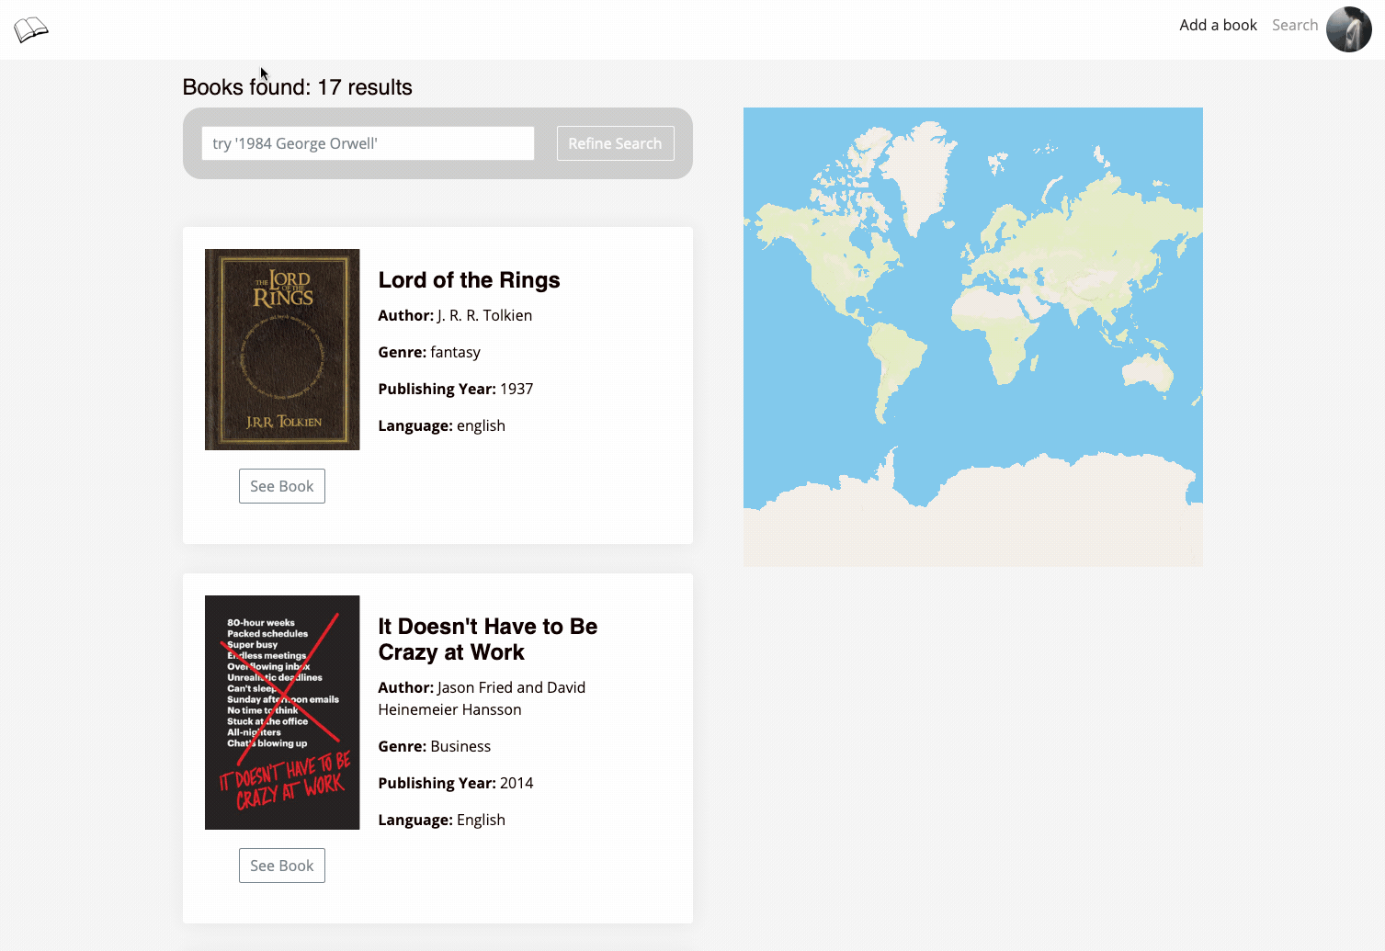Open the profile avatar menu

[x=1348, y=28]
